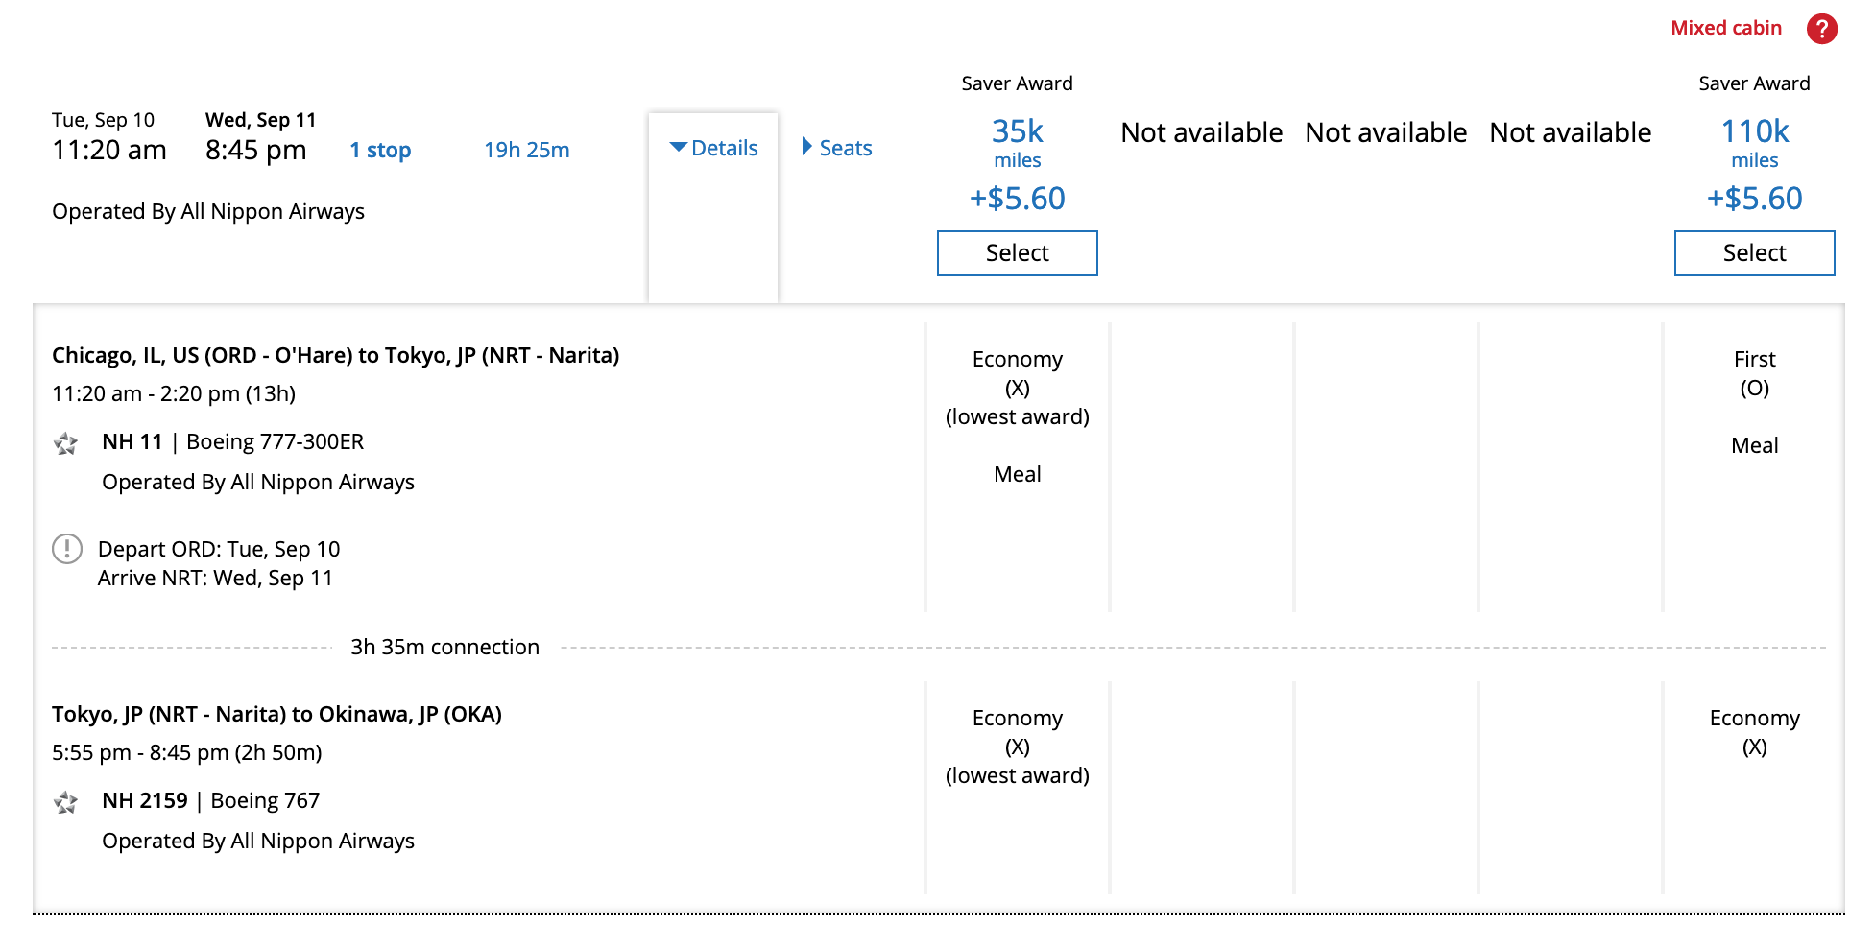This screenshot has height=925, width=1874.
Task: Click the NH 11 flight number
Action: [132, 442]
